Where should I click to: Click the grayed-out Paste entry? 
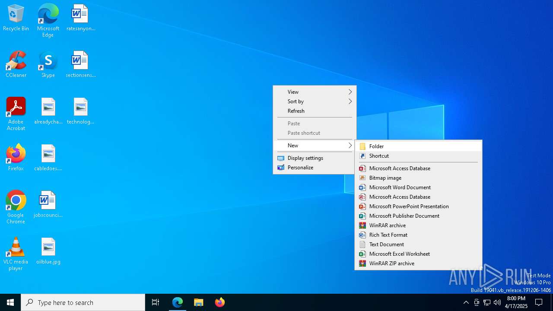click(x=315, y=124)
